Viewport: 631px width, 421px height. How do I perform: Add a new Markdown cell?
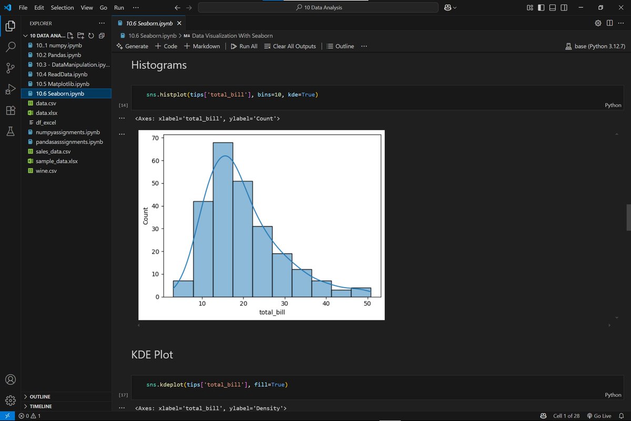202,46
